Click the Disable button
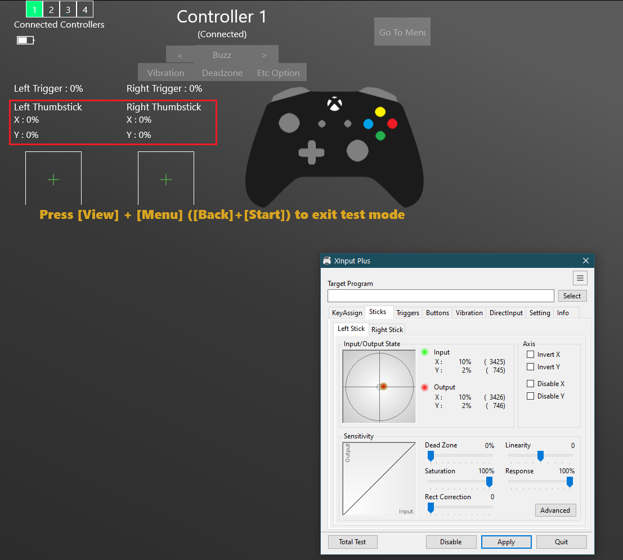Viewport: 623px width, 560px height. click(451, 542)
